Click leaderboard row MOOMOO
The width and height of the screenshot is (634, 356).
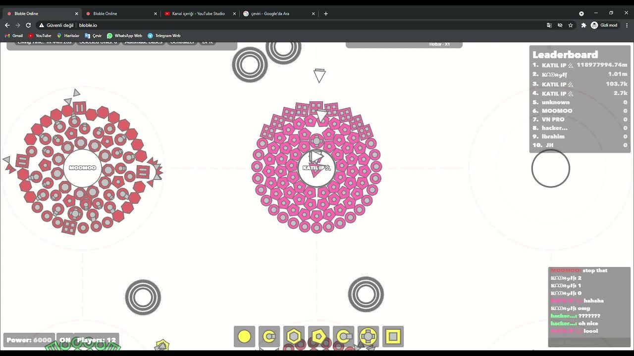(580, 111)
